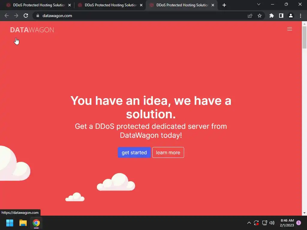
Task: Go forward in browser history
Action: pos(16,16)
